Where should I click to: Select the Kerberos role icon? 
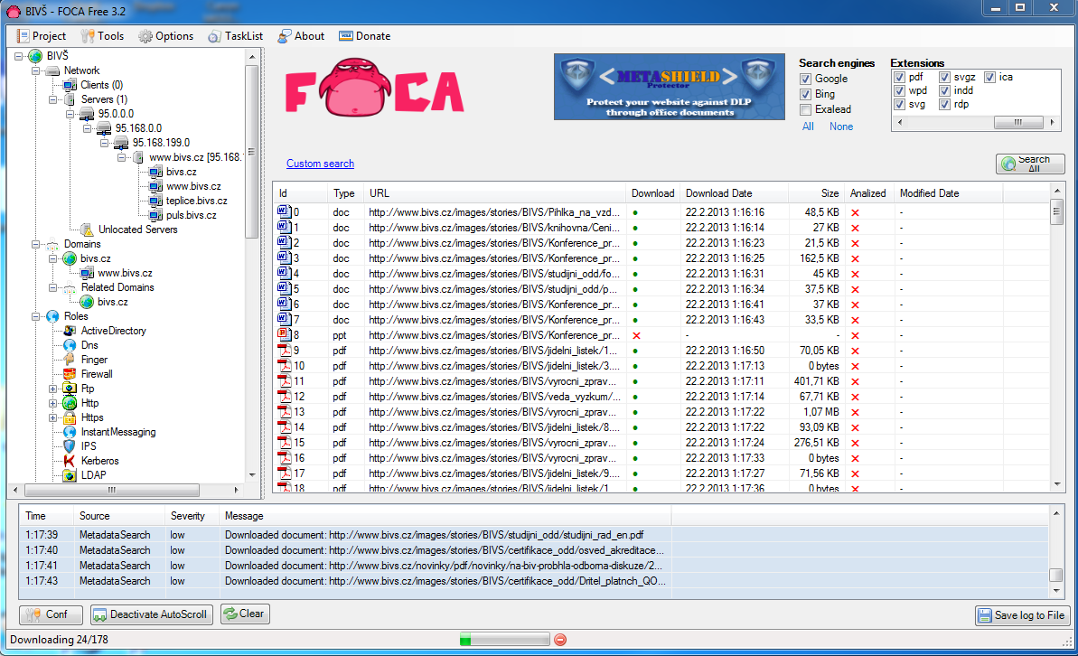[70, 461]
